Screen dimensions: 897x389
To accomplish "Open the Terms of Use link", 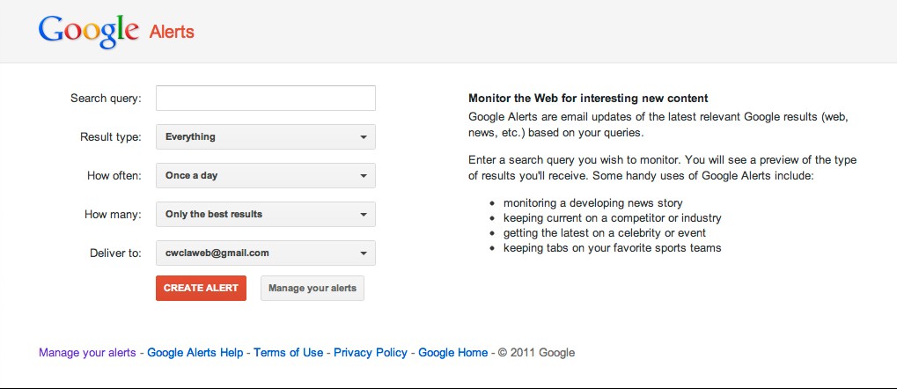I will (x=289, y=352).
